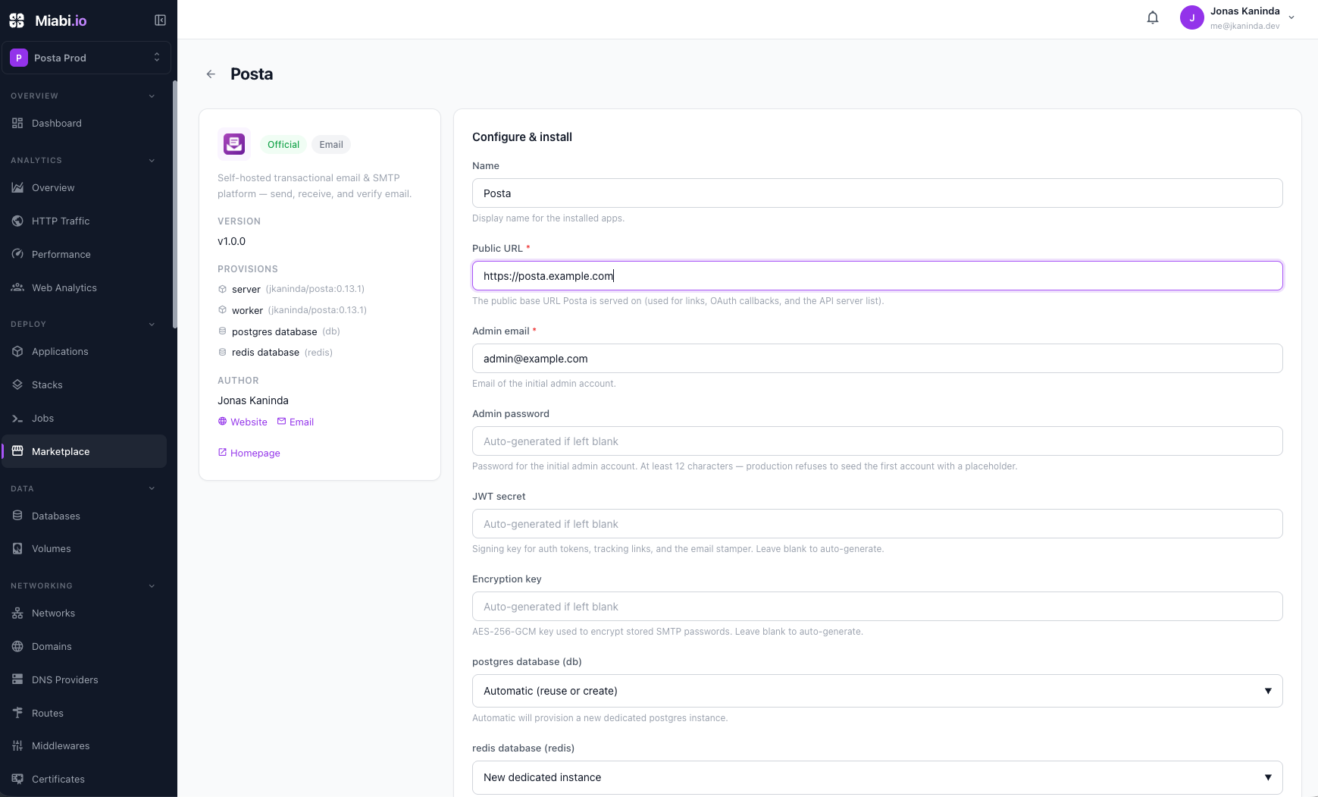This screenshot has width=1318, height=797.
Task: Click the purple P project badge
Action: click(19, 58)
